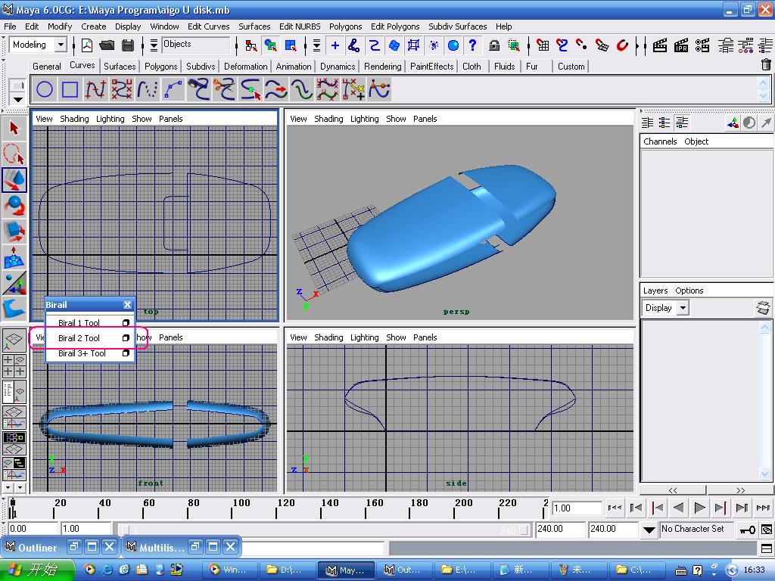Toggle snap to points magnet
This screenshot has height=581, width=775.
(582, 45)
